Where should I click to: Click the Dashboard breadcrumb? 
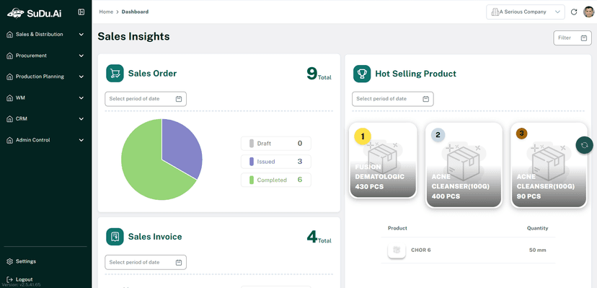[135, 12]
